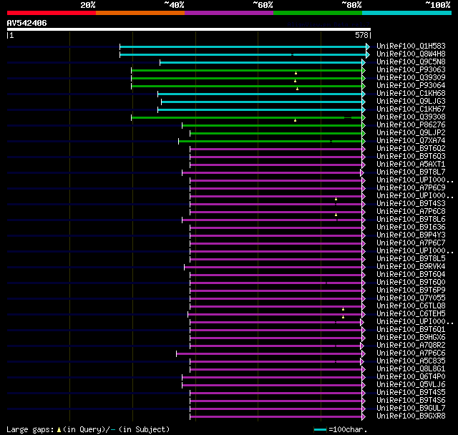Image resolution: width=458 pixels, height=435 pixels.
Task: Select the UniRef100_C6TEH5 label
Action: pos(411,314)
